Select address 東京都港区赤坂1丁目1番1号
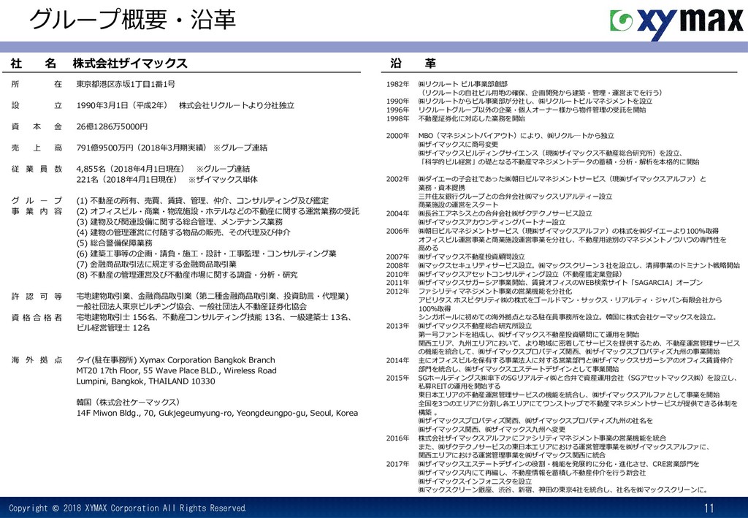The height and width of the screenshot is (518, 748). [x=126, y=84]
